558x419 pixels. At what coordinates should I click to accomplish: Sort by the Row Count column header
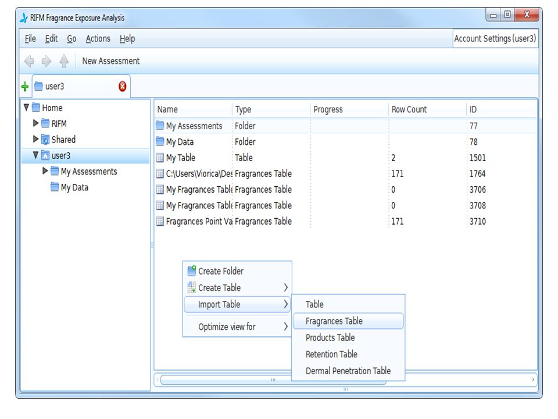point(428,109)
